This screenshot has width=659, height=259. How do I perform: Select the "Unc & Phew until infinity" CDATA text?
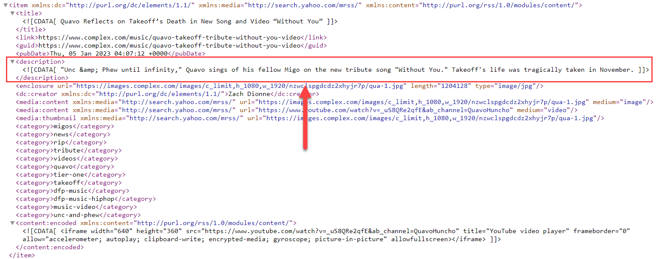tap(336, 70)
